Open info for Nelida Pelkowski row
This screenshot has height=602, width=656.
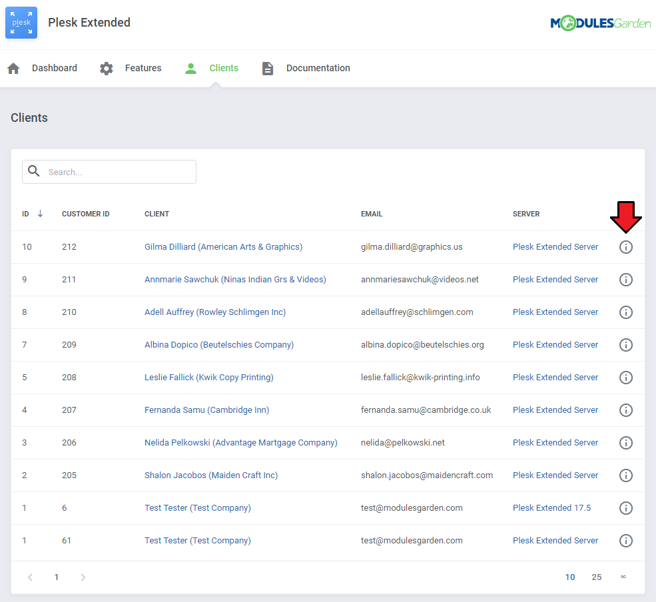(625, 443)
